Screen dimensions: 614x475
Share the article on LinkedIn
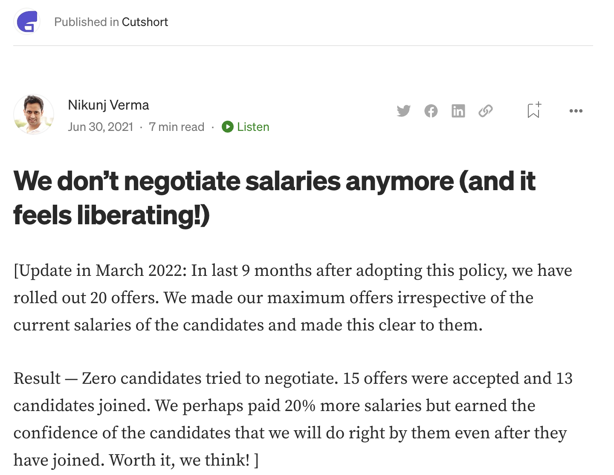pyautogui.click(x=458, y=111)
